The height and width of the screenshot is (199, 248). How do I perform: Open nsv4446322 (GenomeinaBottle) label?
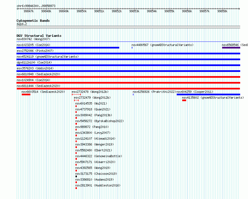coord(99,156)
